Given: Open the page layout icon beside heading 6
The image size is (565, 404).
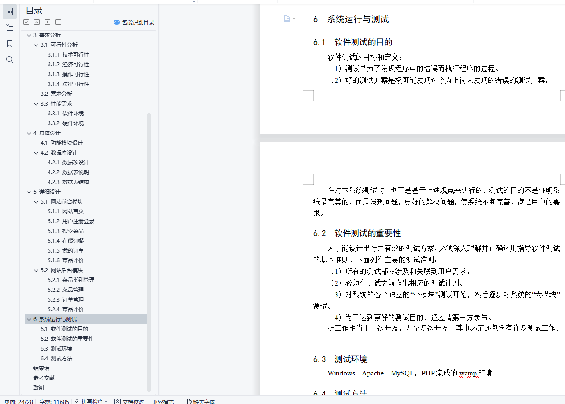Looking at the screenshot, I should pyautogui.click(x=287, y=18).
